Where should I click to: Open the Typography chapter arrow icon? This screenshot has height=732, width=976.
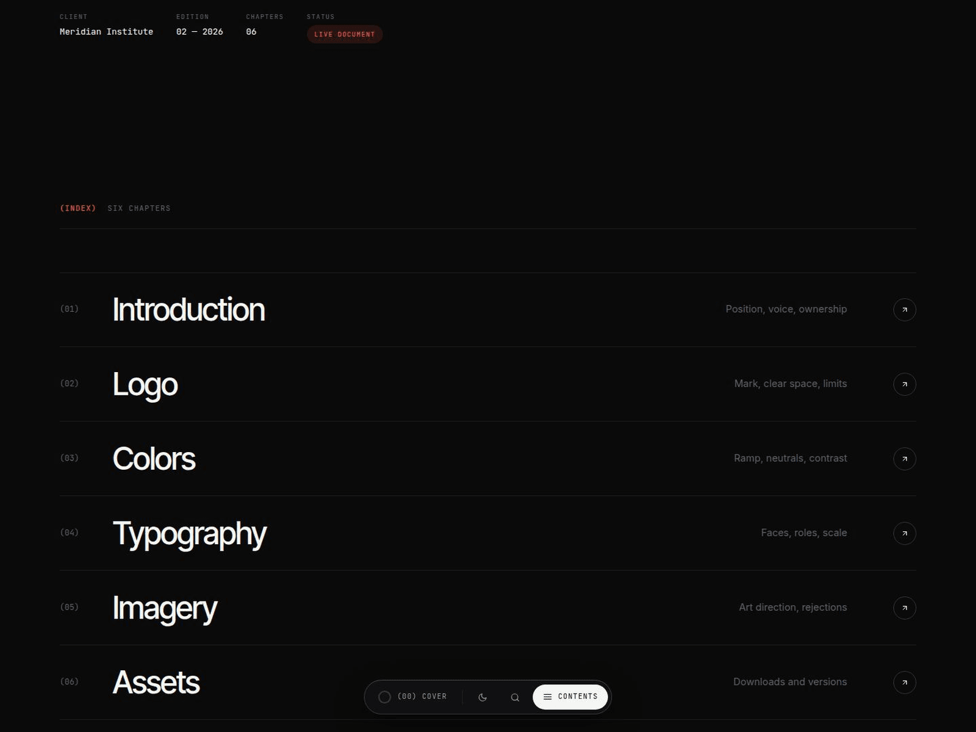905,533
